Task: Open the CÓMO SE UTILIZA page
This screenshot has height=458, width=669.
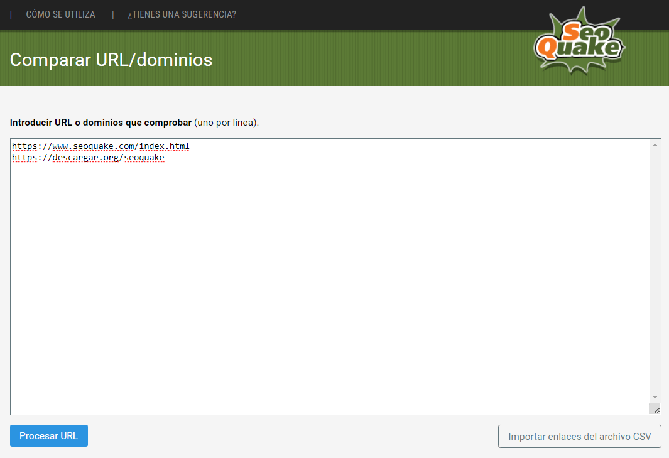Action: (x=60, y=14)
